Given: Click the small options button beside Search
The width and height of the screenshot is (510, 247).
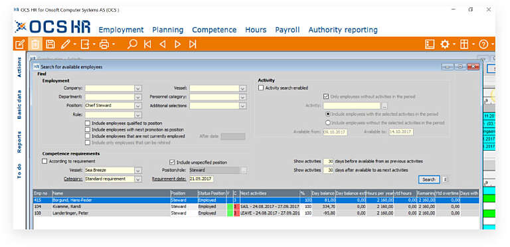Looking at the screenshot, I should pos(446,179).
